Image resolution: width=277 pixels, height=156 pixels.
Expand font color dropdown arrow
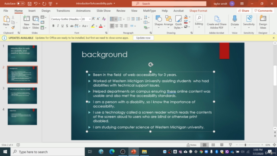click(x=105, y=26)
